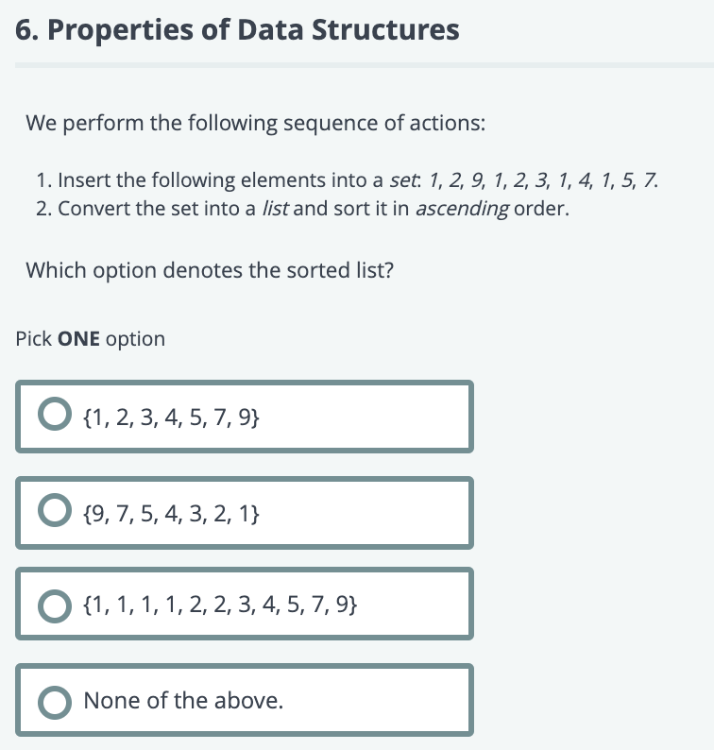This screenshot has width=714, height=750.
Task: Click "We perform the following sequence of actions:" text
Action: [255, 123]
